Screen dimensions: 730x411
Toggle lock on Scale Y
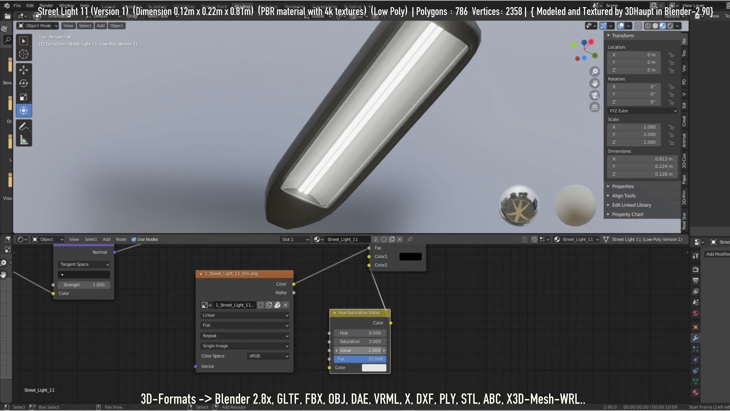click(671, 135)
